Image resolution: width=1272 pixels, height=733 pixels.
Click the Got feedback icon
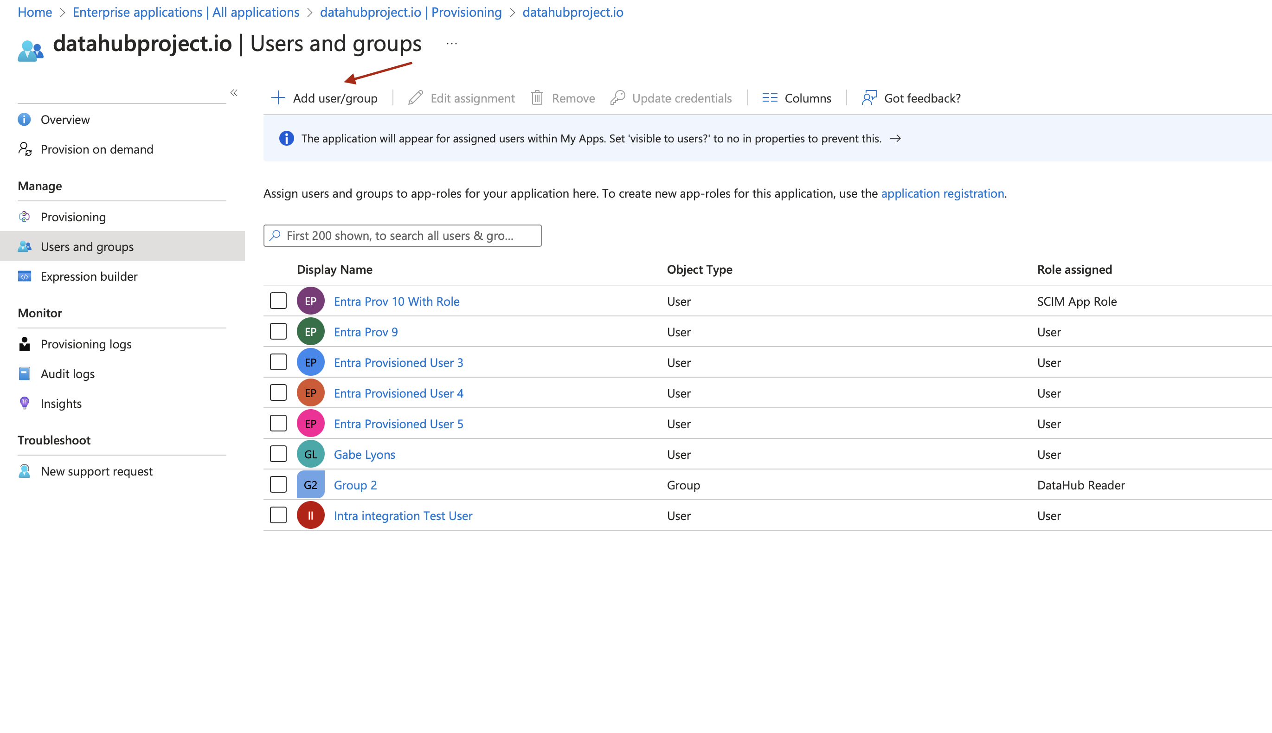pos(869,98)
